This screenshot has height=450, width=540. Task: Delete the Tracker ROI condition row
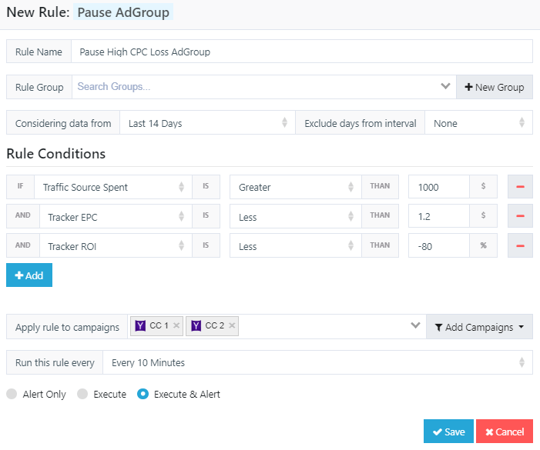coord(520,245)
